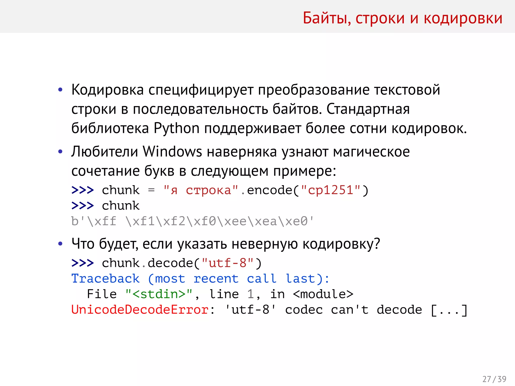Click the line 'сочетание букв в следующем примере:'
515x386 pixels.
point(204,171)
